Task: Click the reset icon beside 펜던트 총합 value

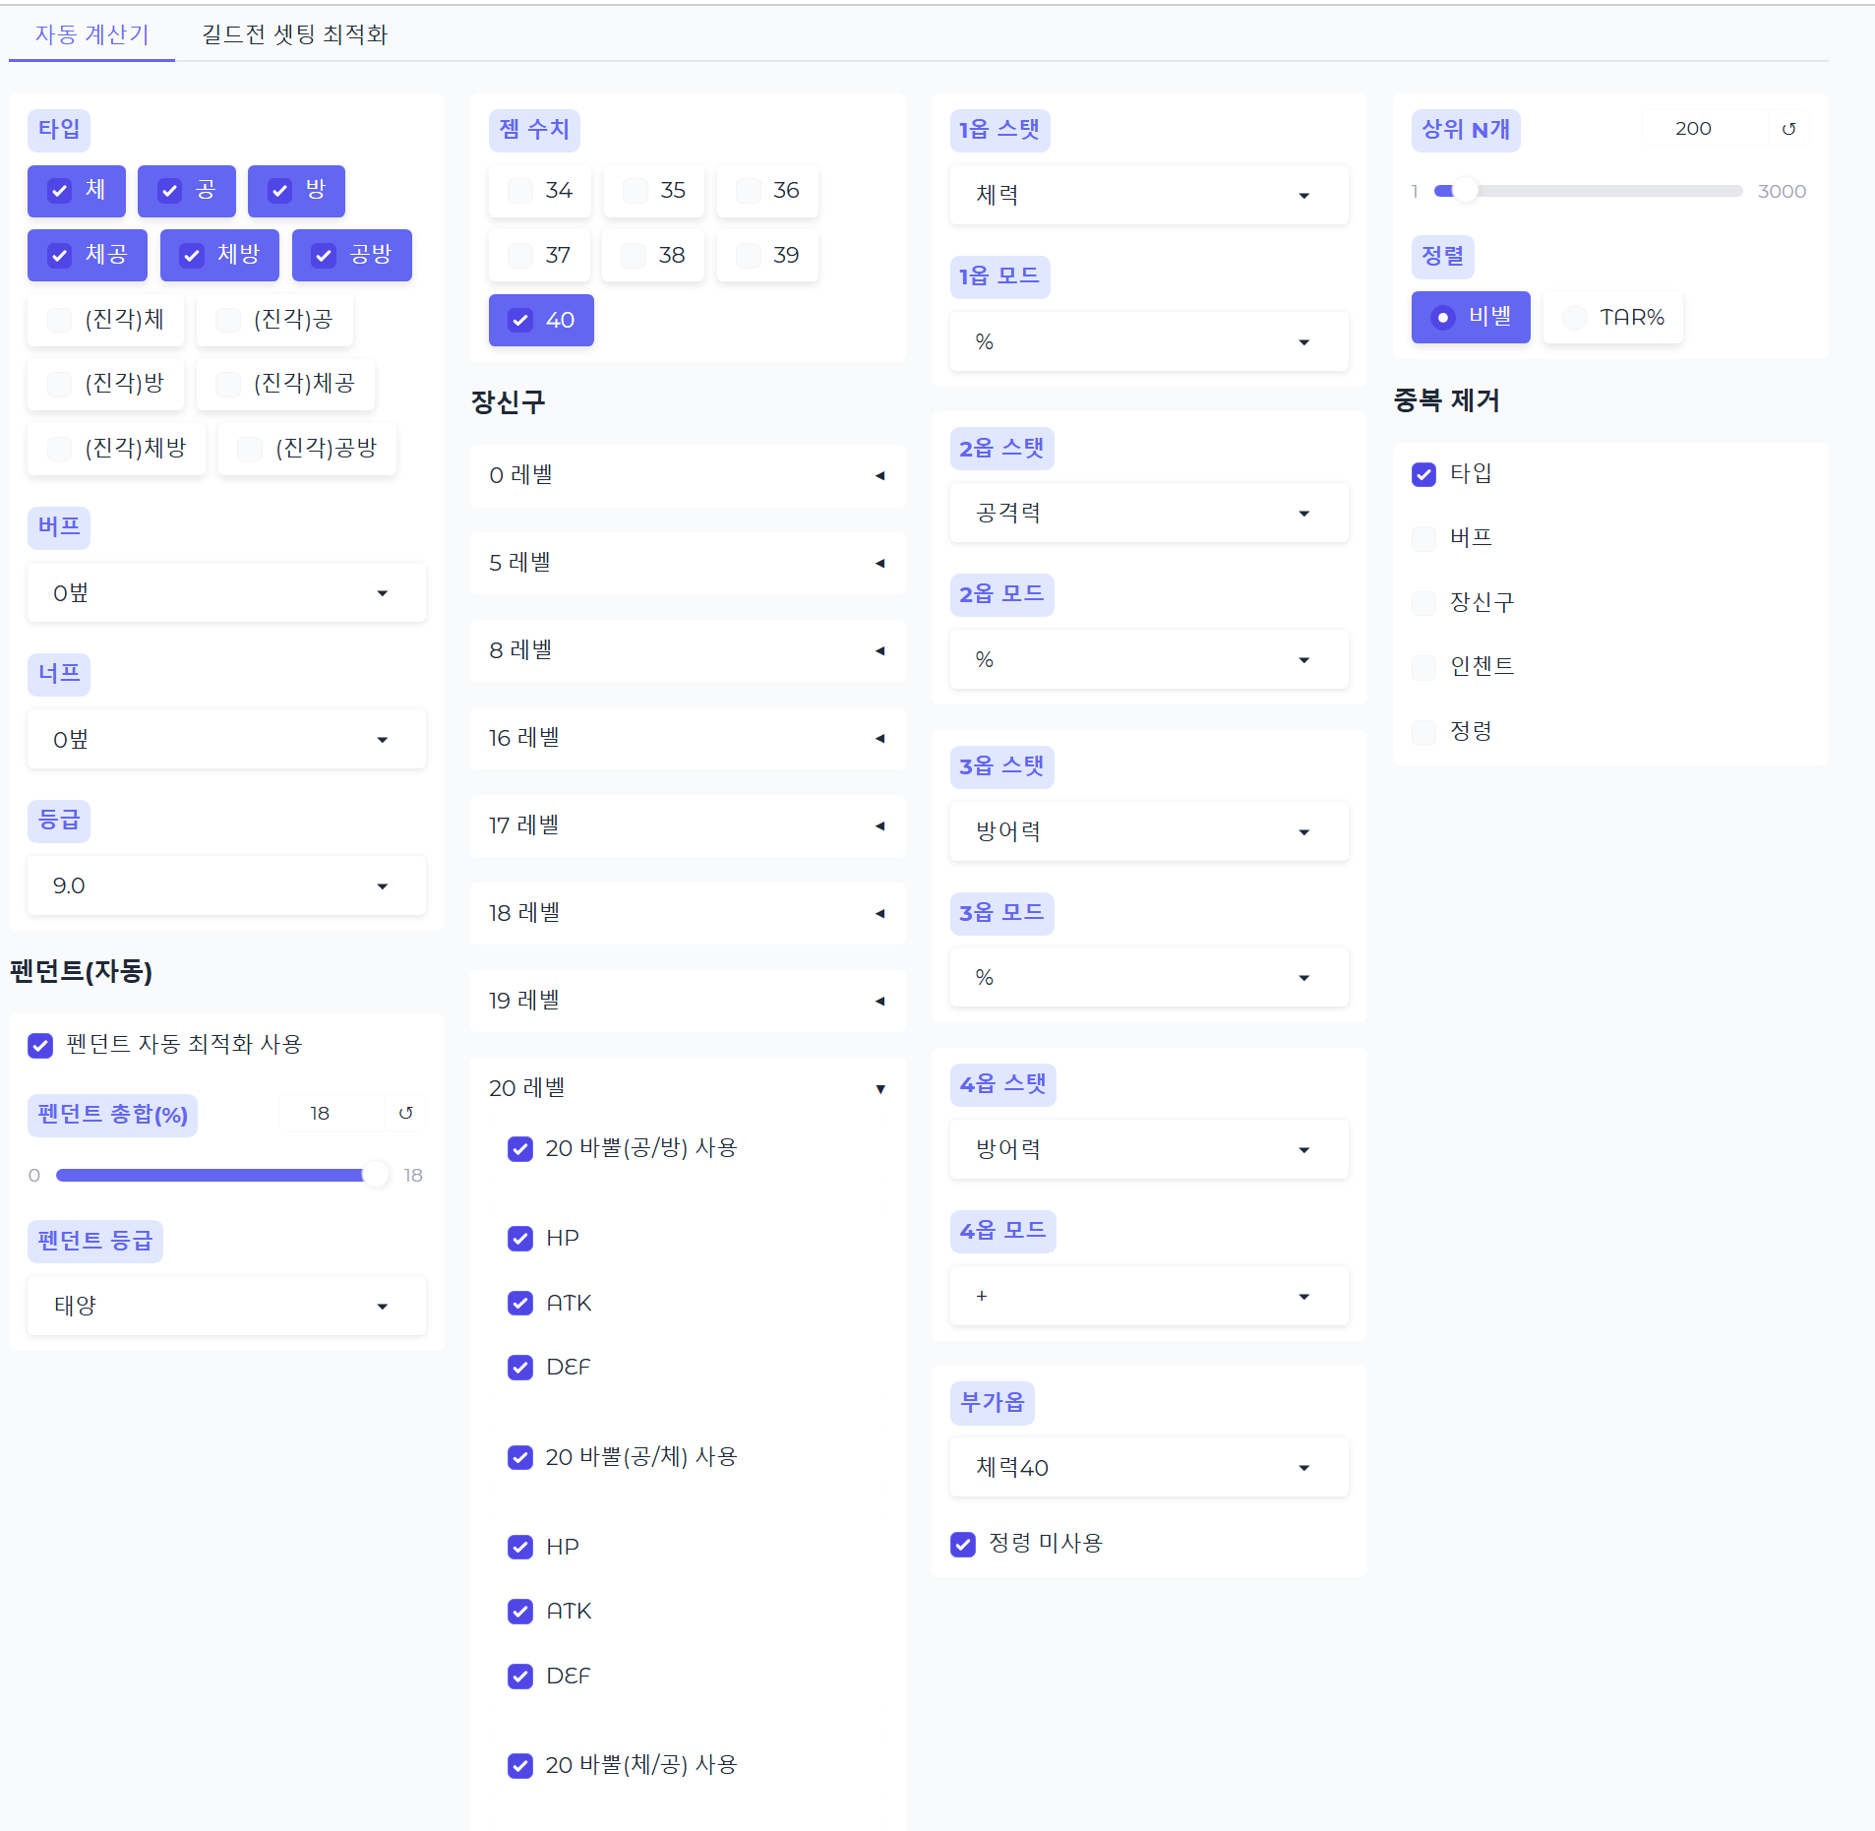Action: tap(405, 1113)
